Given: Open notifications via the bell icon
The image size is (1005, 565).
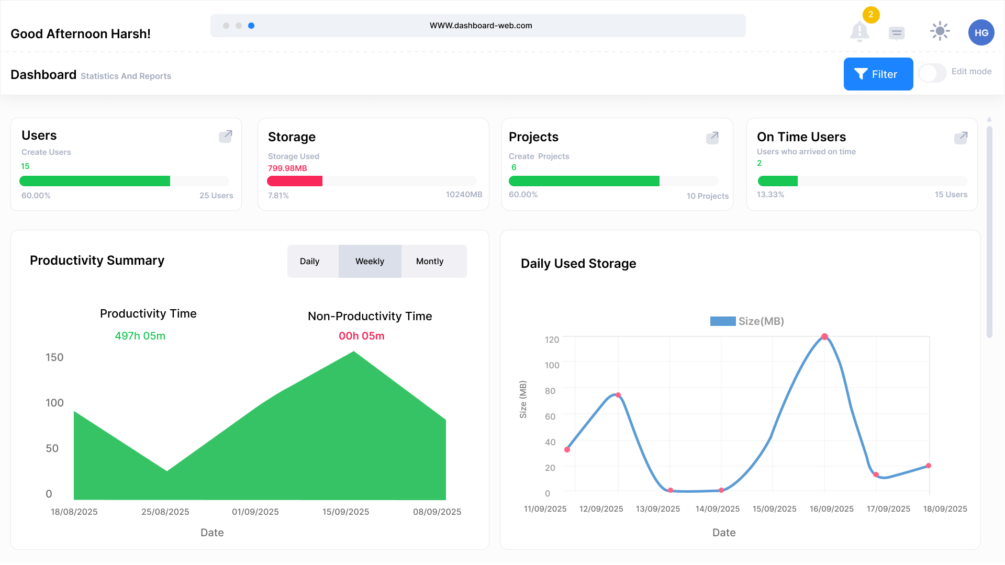Looking at the screenshot, I should 859,31.
